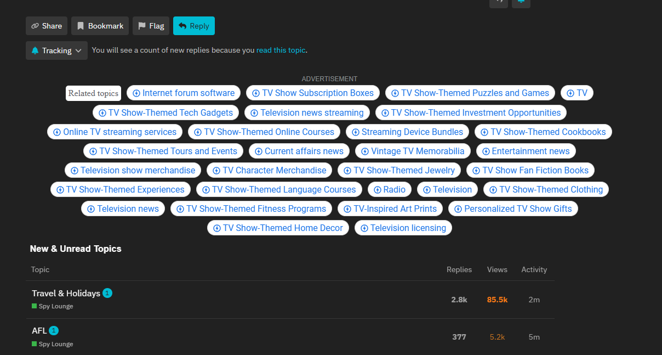
Task: Click the icon on the TV pill
Action: tap(570, 93)
